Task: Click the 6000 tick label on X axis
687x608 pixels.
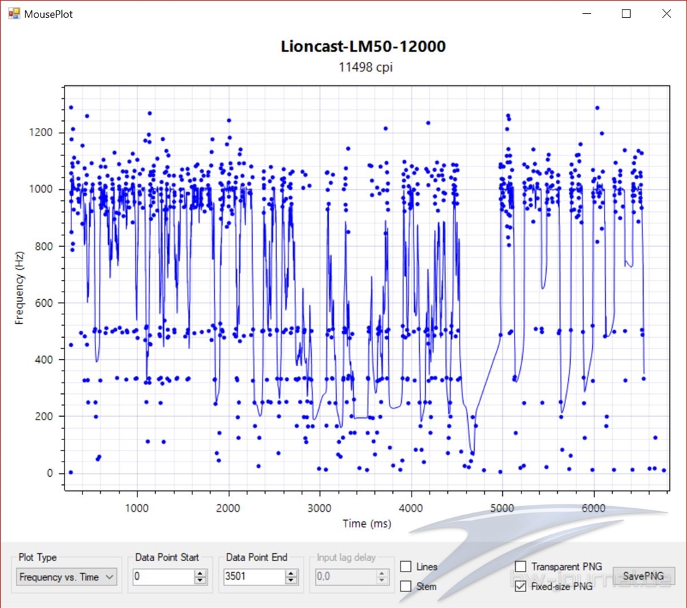Action: click(x=594, y=508)
